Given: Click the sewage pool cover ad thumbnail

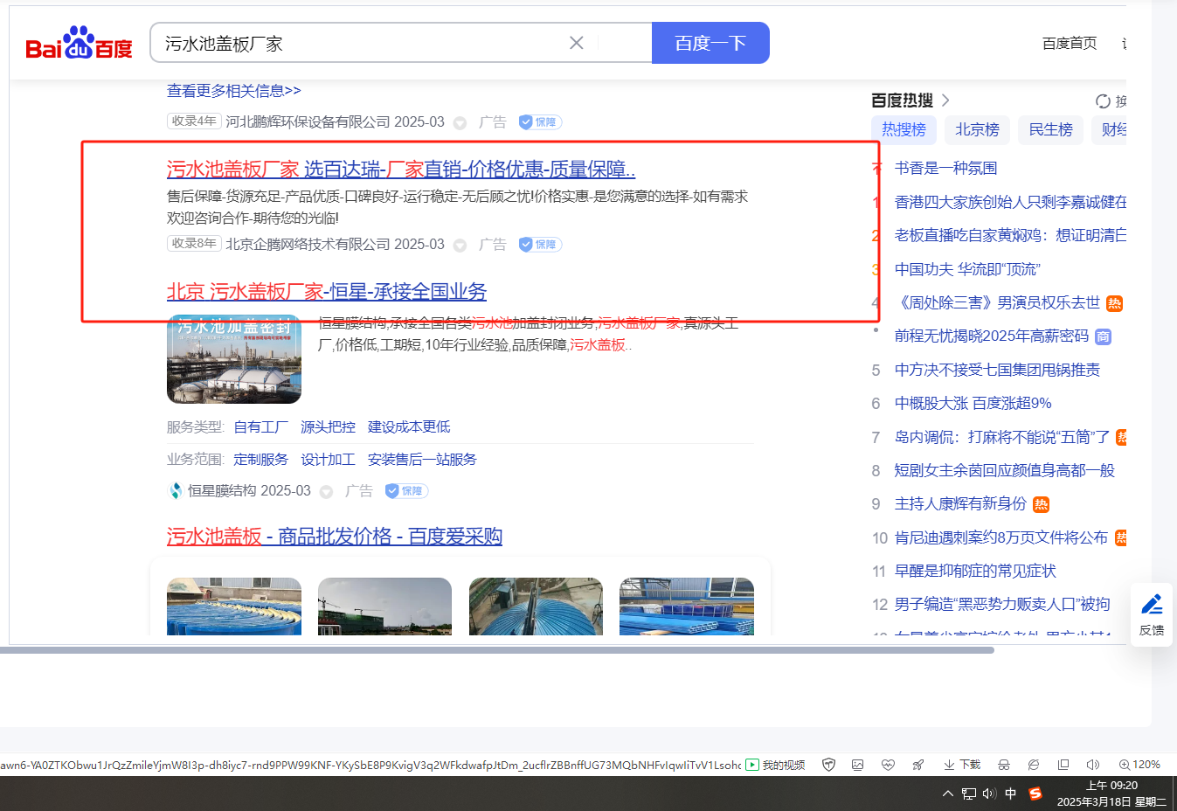Looking at the screenshot, I should click(x=234, y=359).
